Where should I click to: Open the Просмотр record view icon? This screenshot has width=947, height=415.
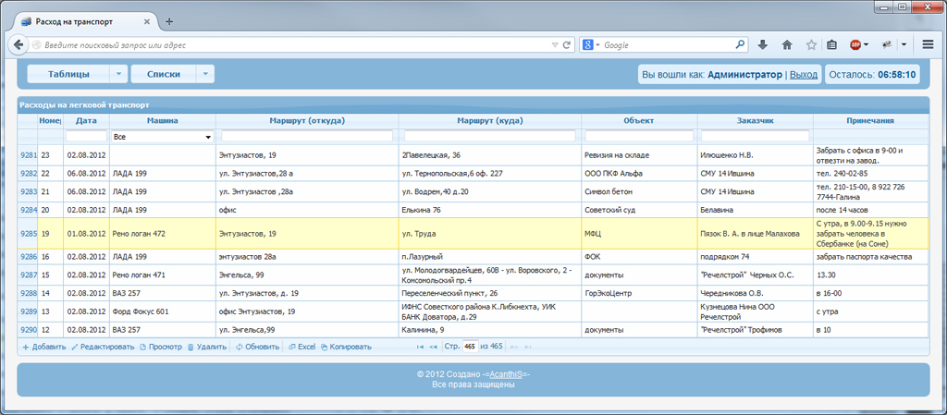[143, 347]
